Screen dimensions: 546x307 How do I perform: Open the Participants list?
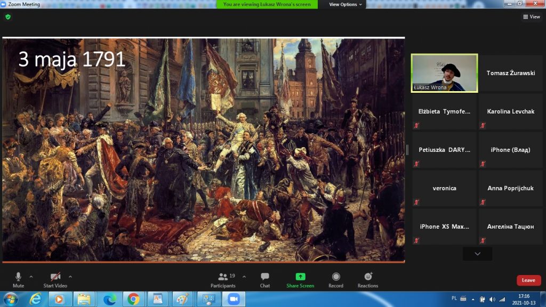(223, 277)
